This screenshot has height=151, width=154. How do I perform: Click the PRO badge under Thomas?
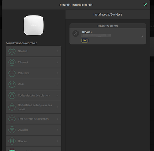[85, 41]
